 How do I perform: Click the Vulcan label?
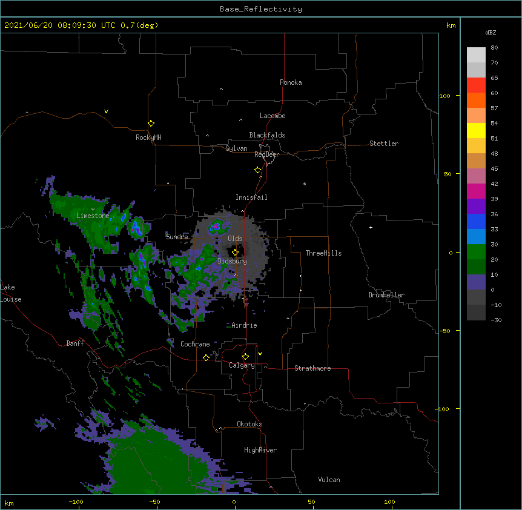pyautogui.click(x=329, y=480)
